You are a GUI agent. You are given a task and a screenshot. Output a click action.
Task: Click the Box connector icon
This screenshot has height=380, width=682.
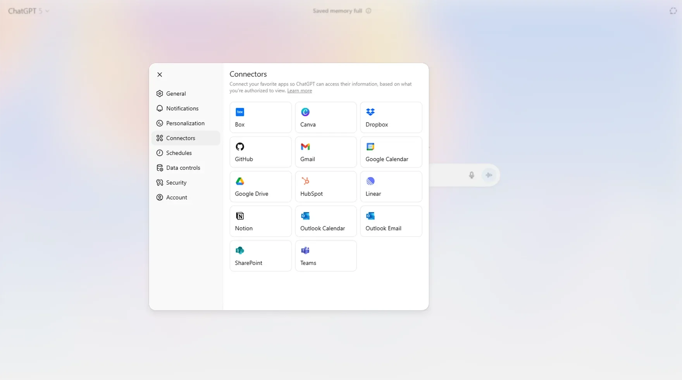(x=240, y=112)
